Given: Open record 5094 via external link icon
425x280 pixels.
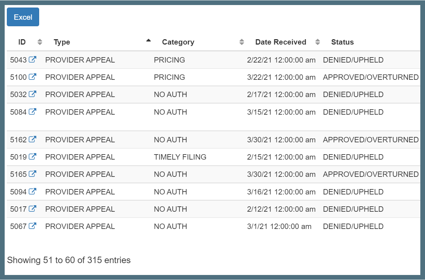Looking at the screenshot, I should (33, 192).
